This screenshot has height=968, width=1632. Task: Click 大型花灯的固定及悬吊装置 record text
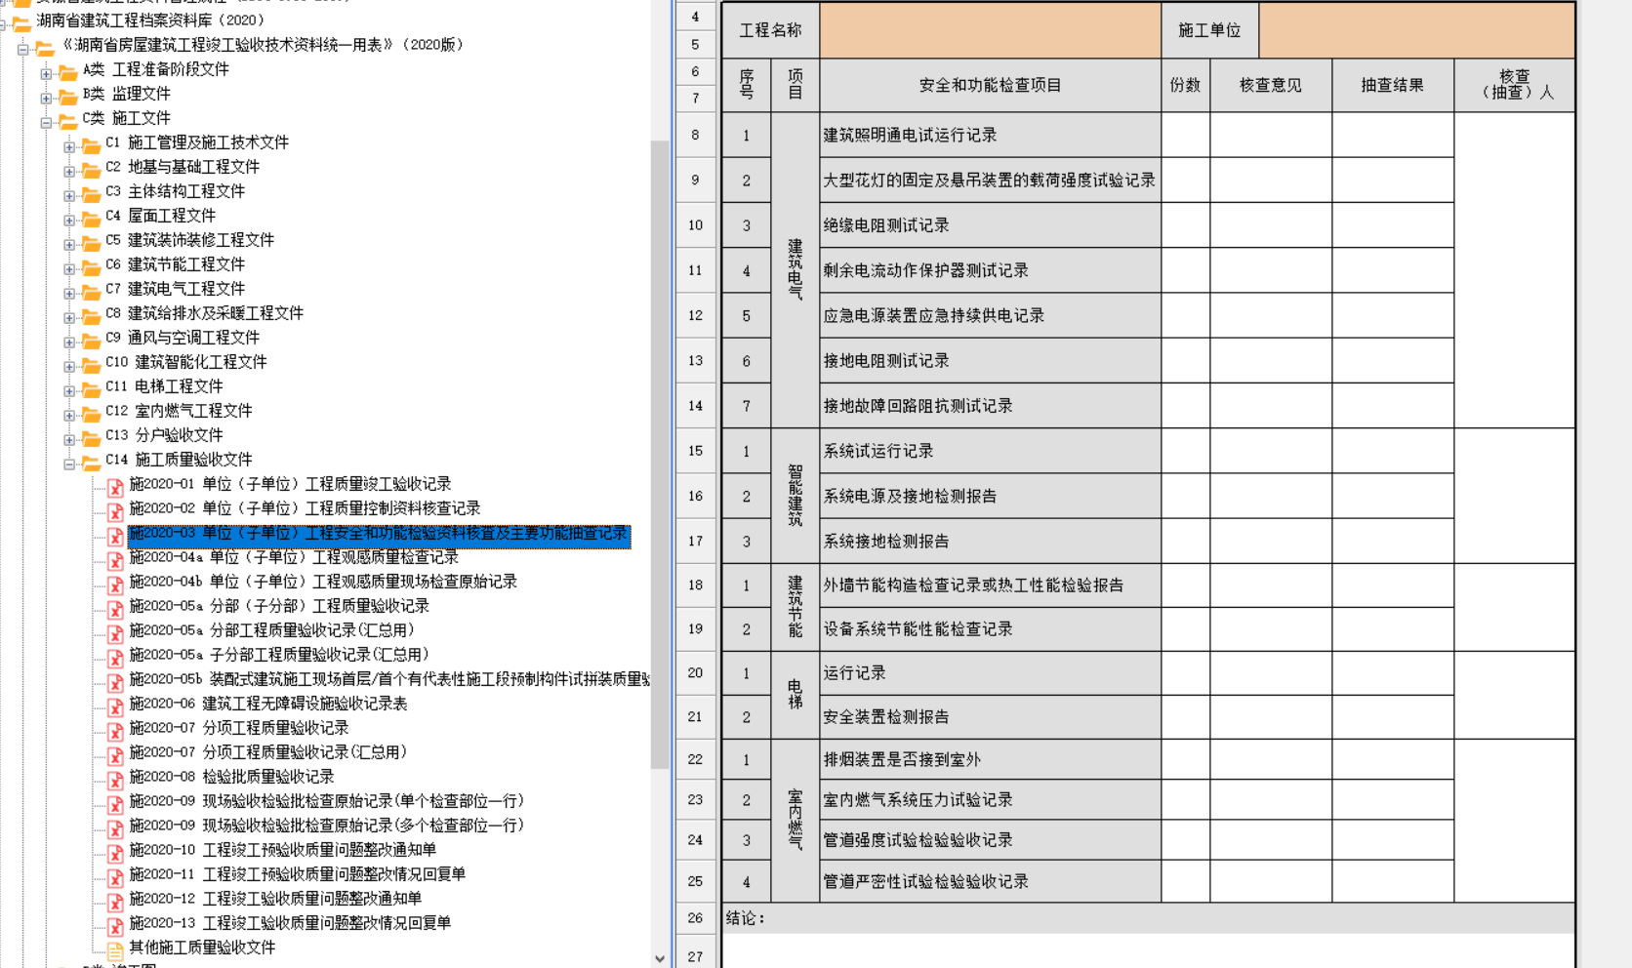pos(989,181)
